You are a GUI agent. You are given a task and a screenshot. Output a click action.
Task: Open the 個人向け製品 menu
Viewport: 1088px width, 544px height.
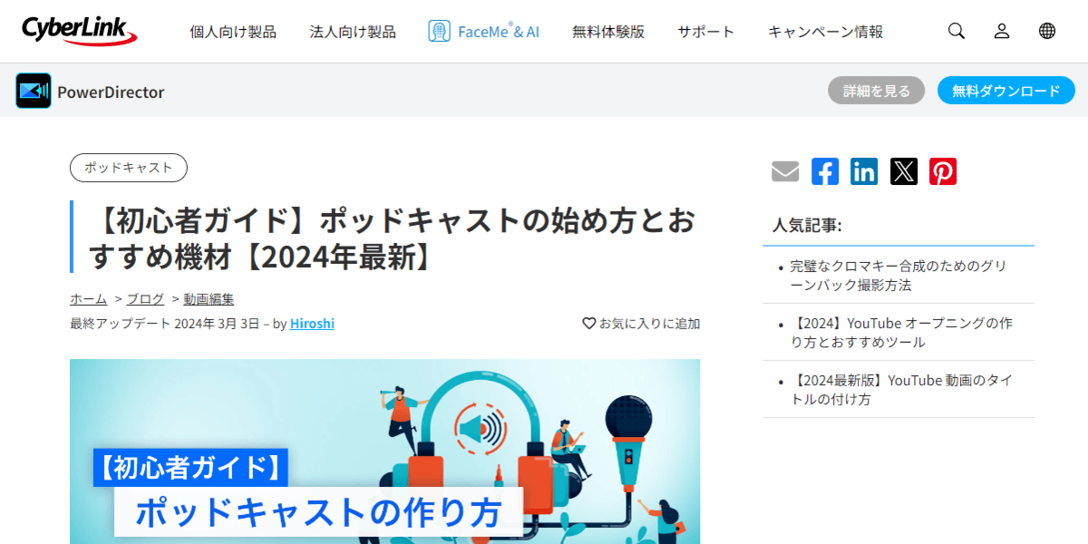click(x=233, y=32)
